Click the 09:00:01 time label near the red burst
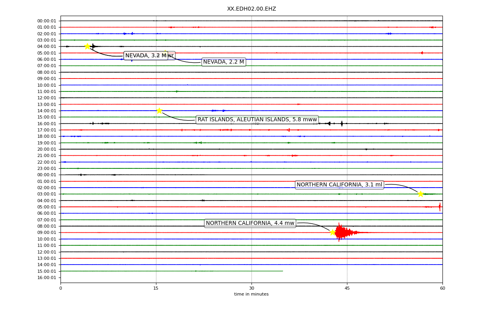The image size is (503, 314). tap(47, 233)
